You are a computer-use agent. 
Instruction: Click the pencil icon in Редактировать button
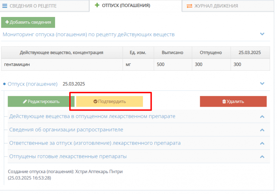(x=25, y=102)
